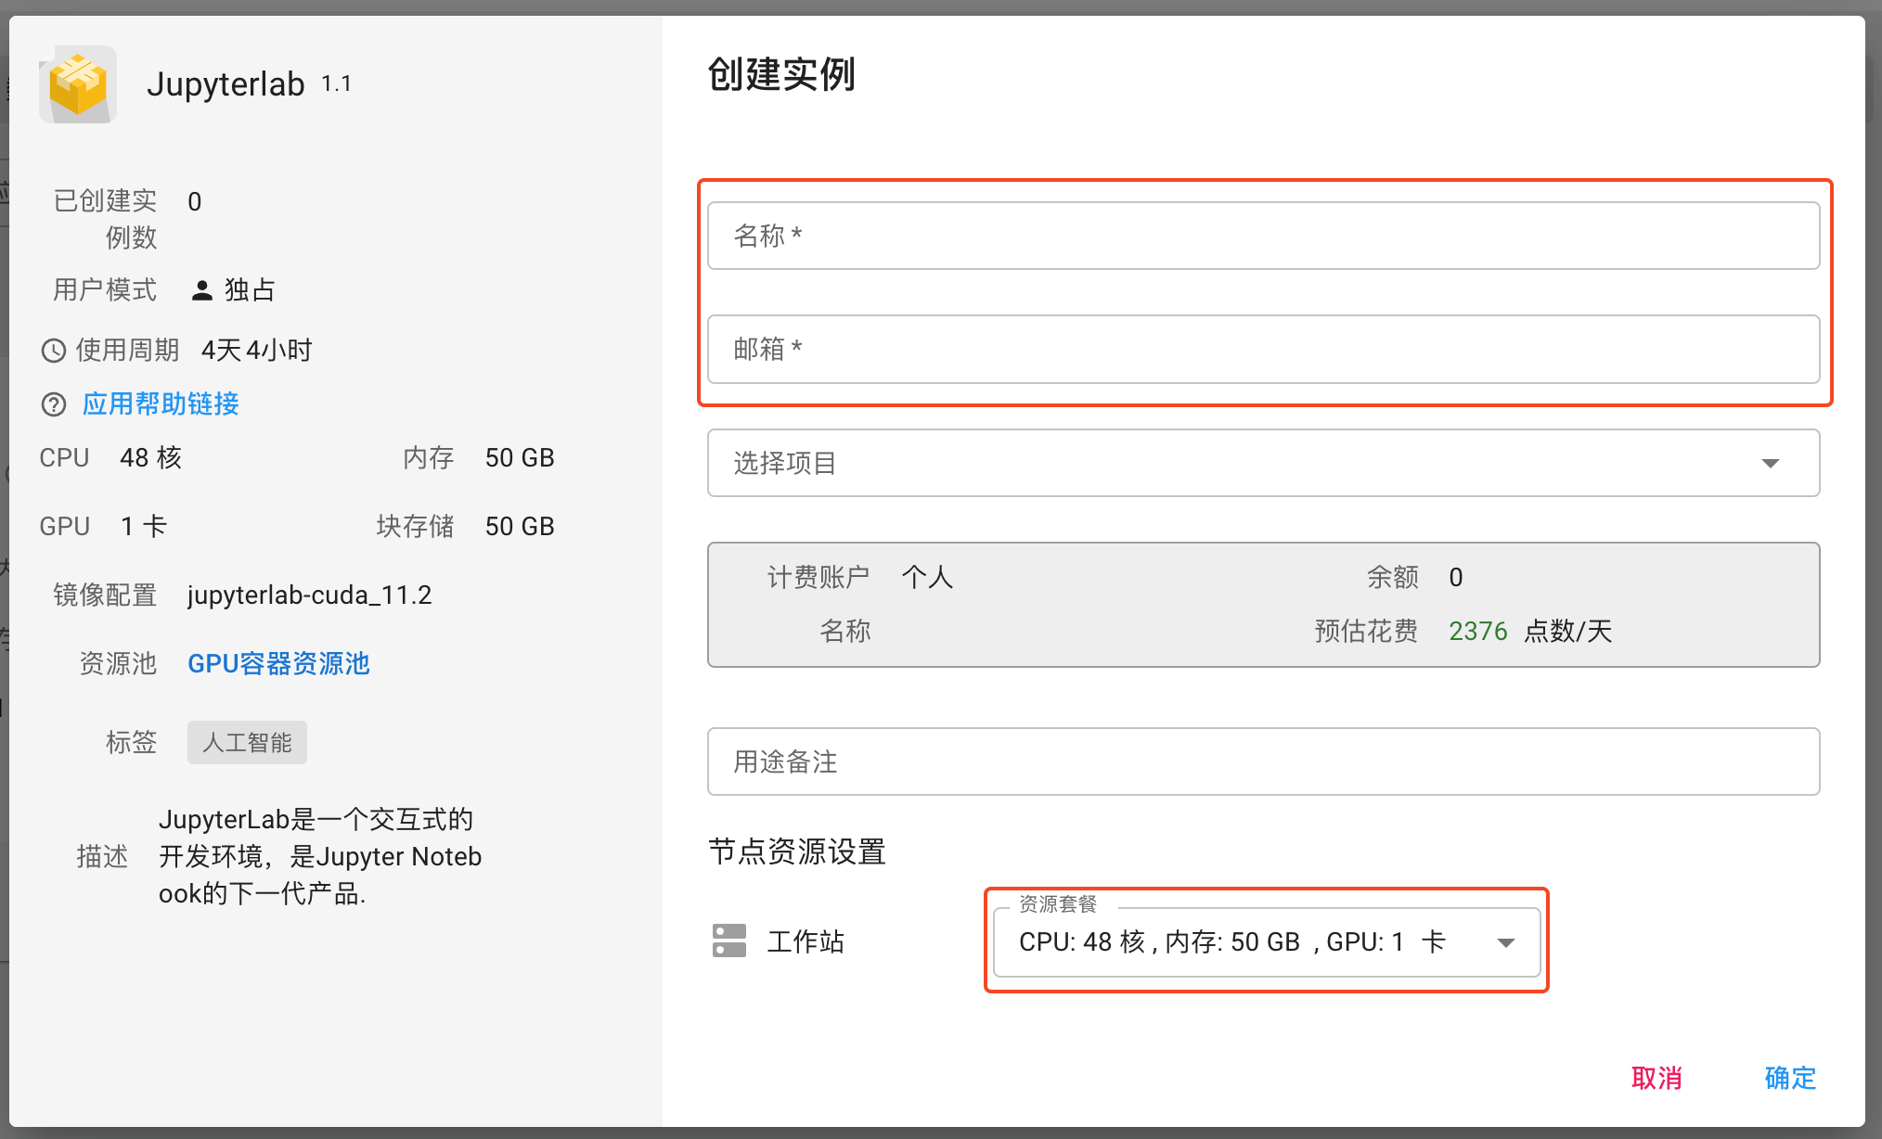Click the JupyterLab description text

(x=320, y=856)
